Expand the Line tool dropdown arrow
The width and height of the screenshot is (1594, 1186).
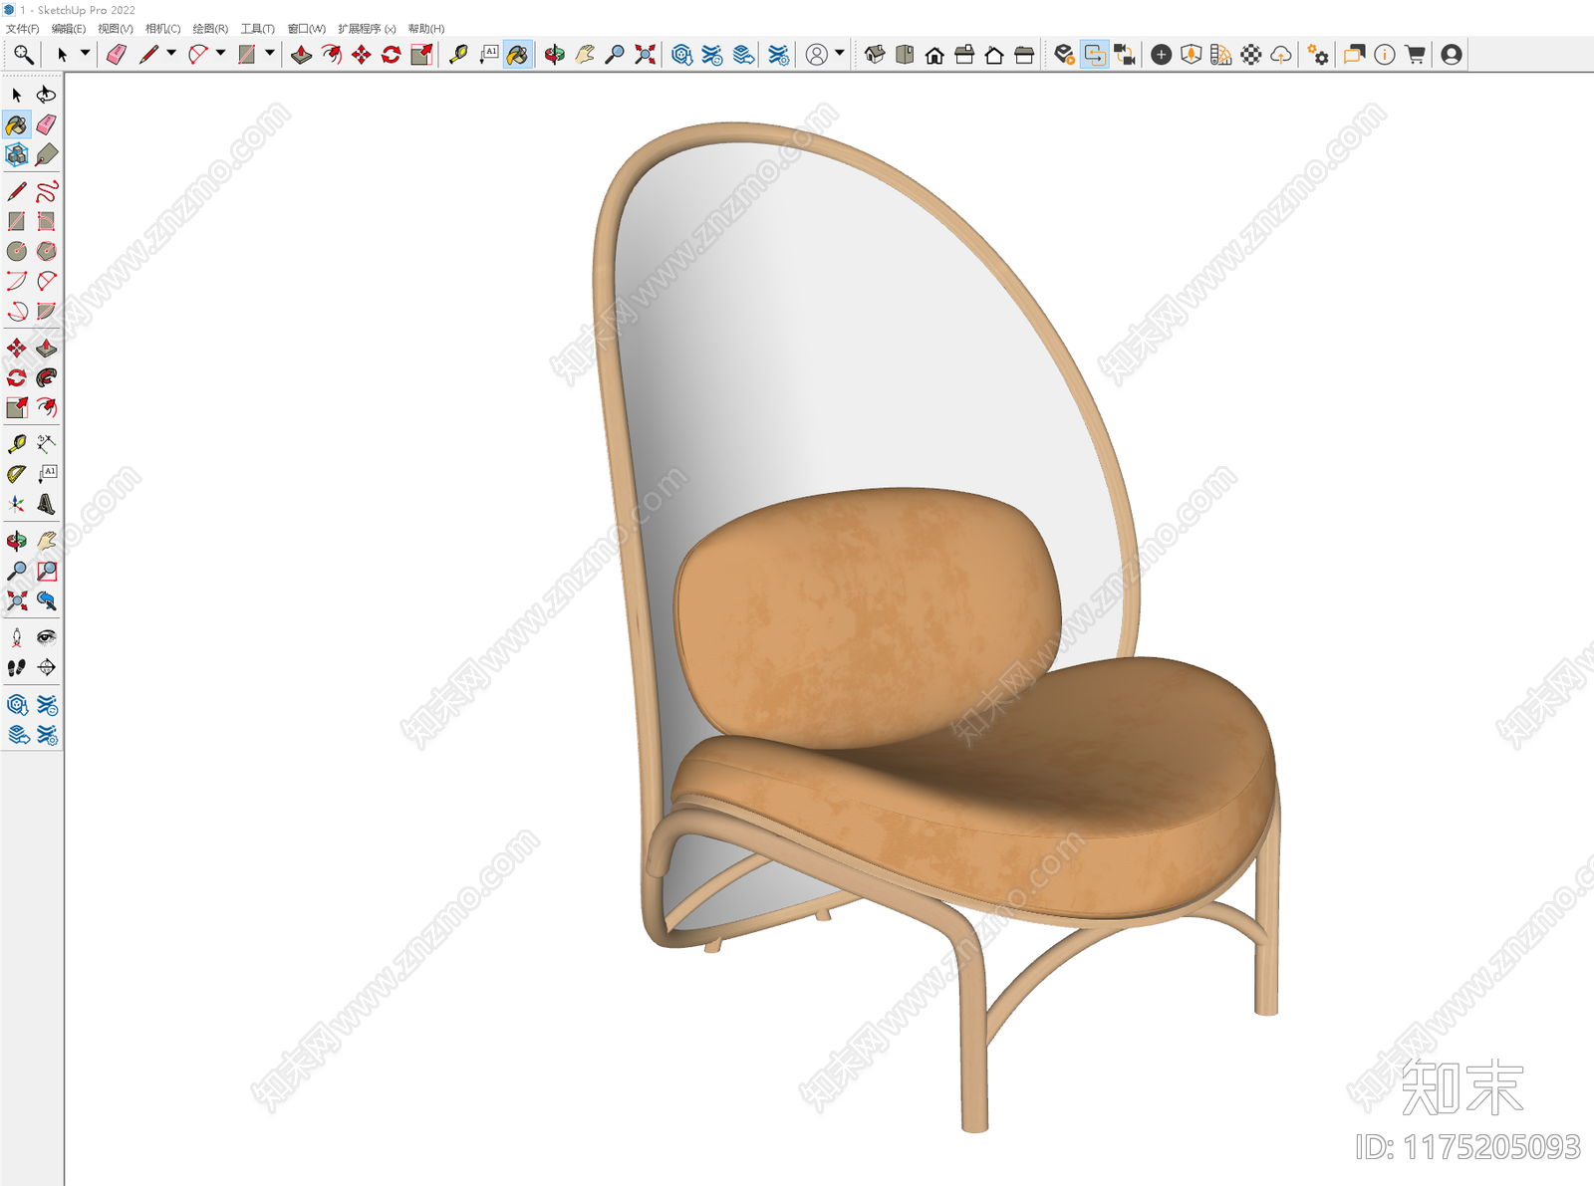[x=171, y=54]
